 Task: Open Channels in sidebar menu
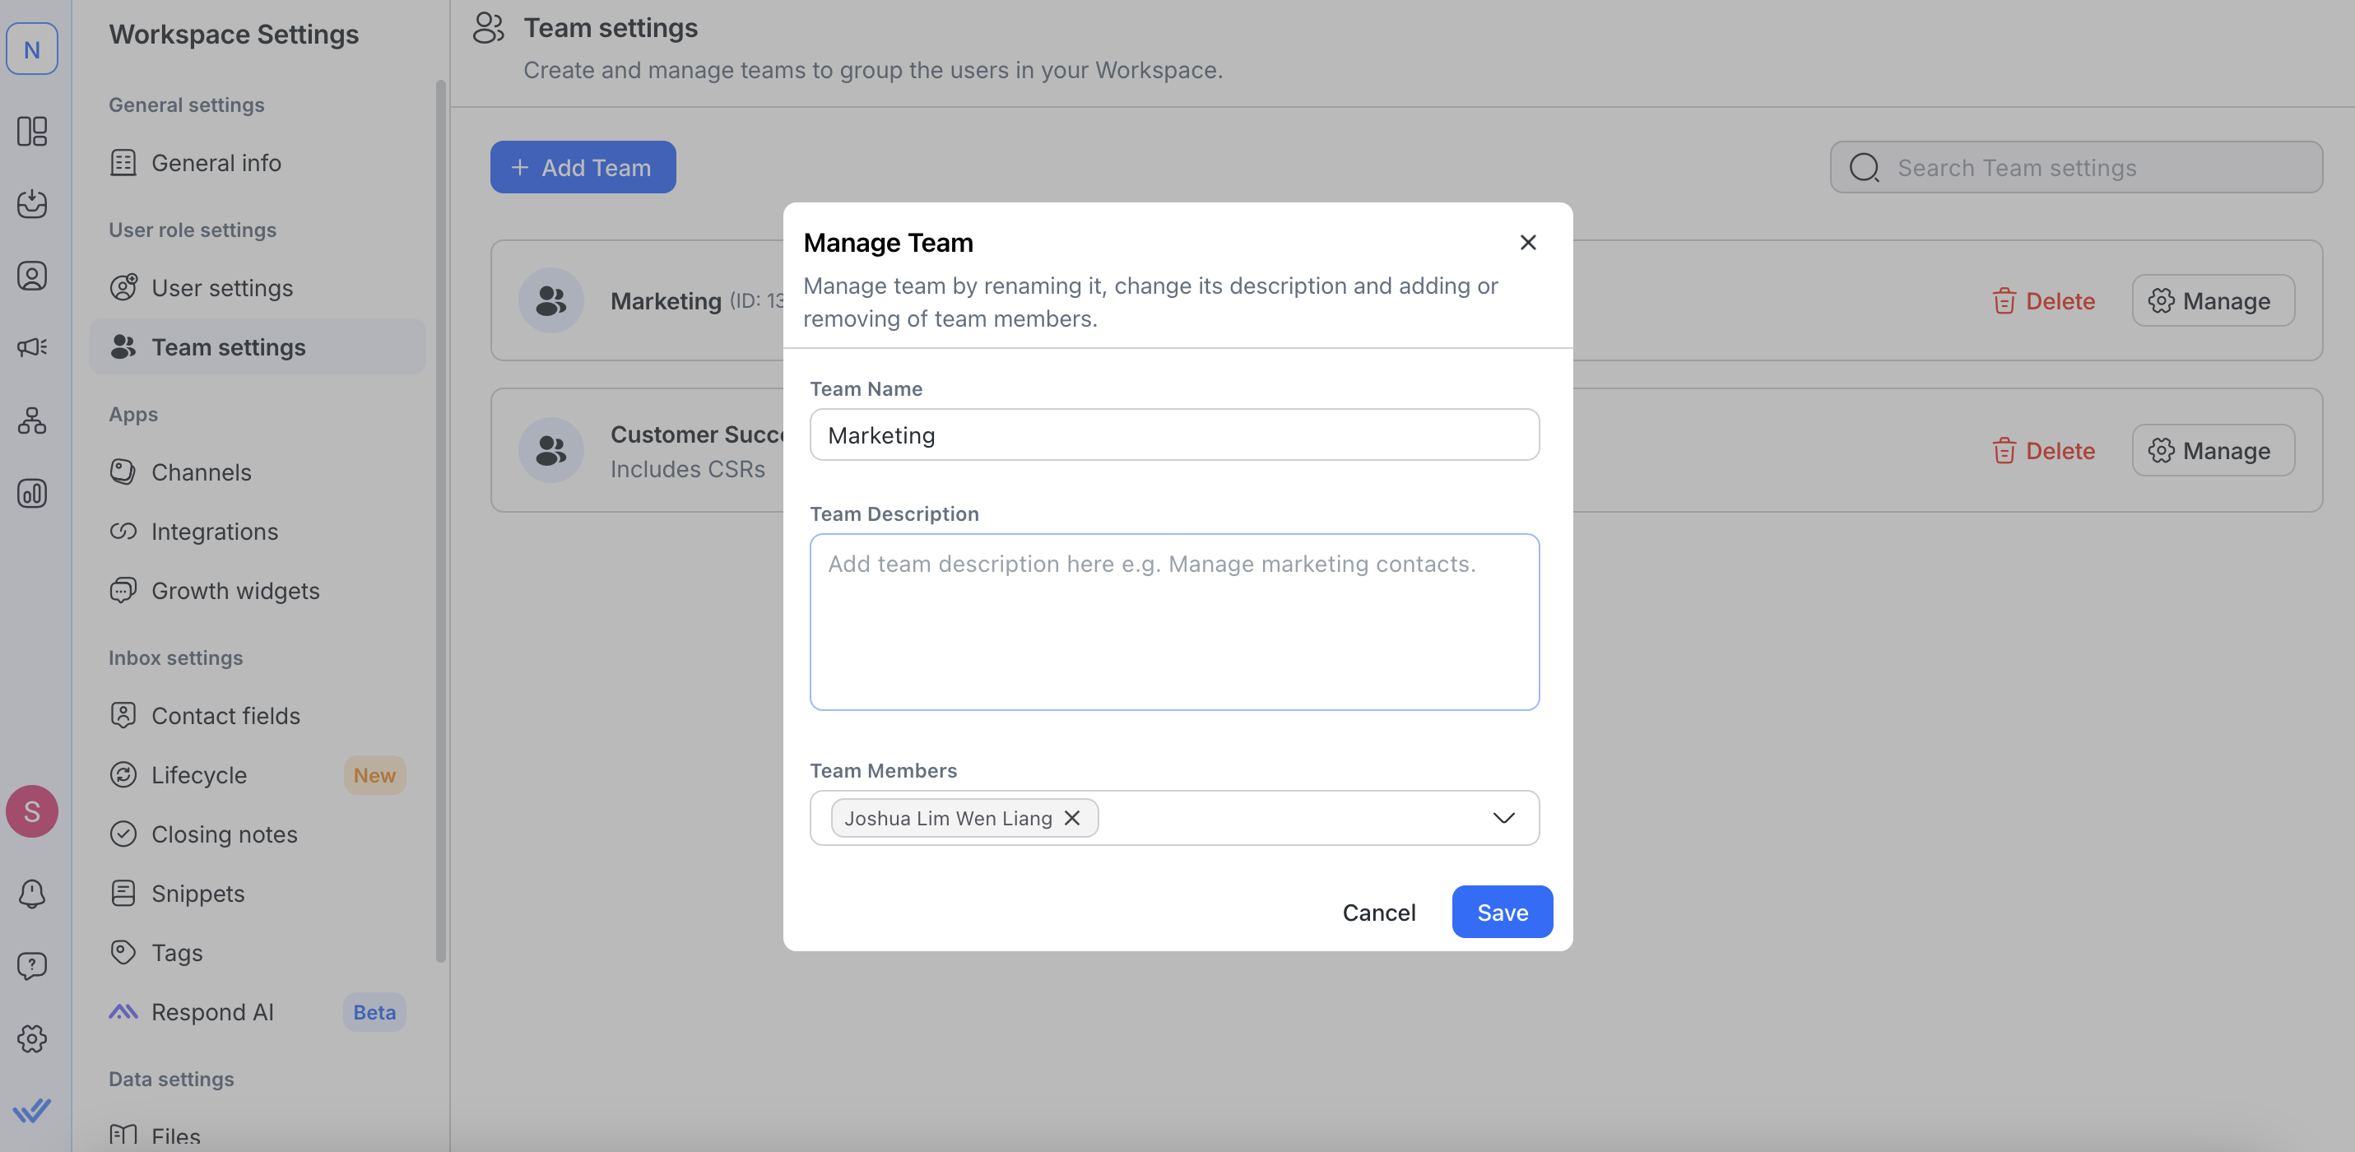click(x=201, y=471)
